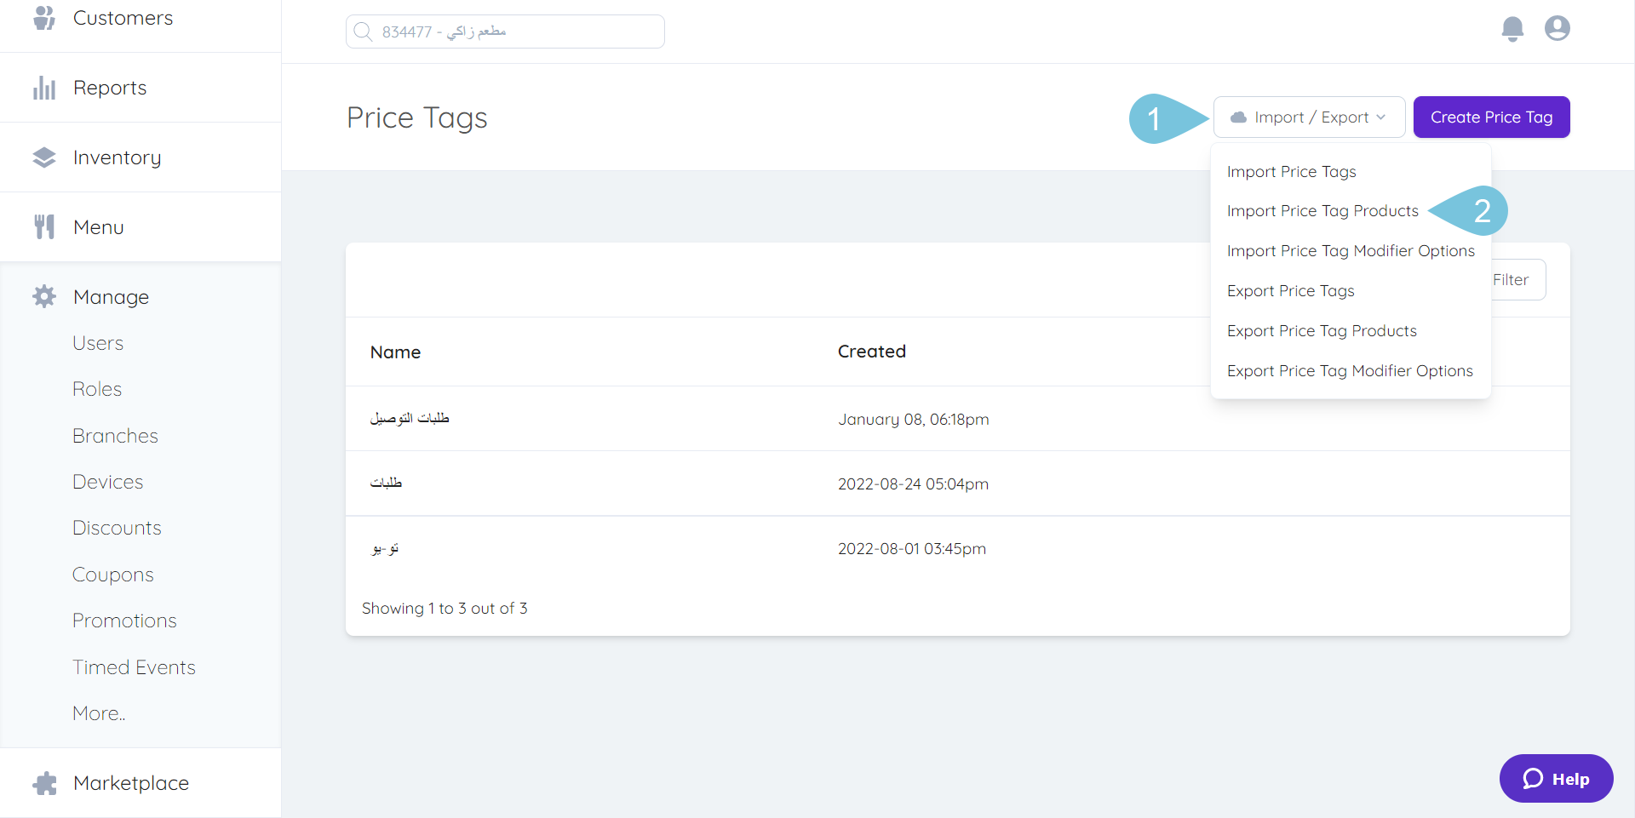The width and height of the screenshot is (1635, 818).
Task: Open the Filter control
Action: 1512,279
